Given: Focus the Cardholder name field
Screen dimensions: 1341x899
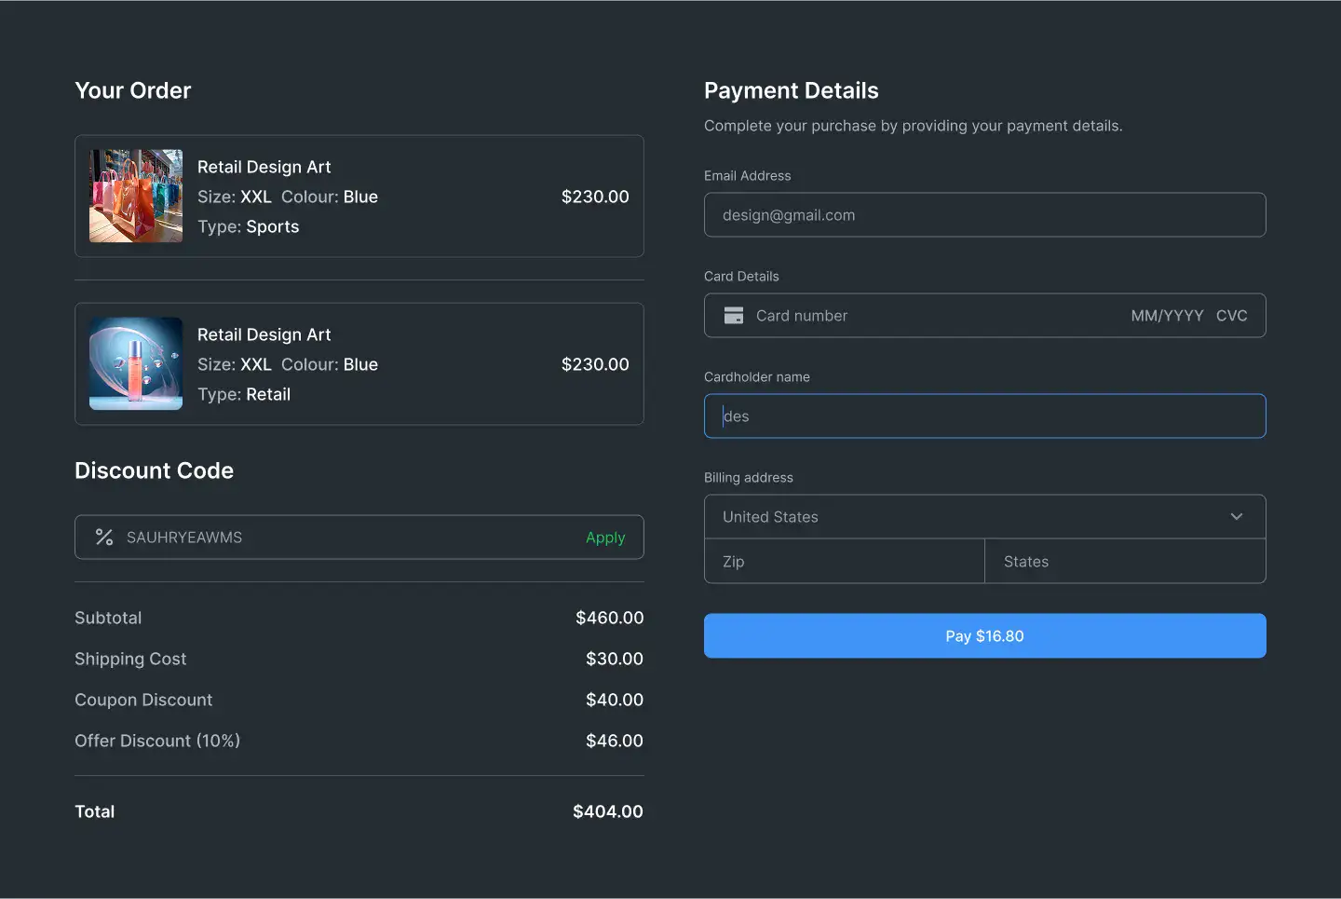Looking at the screenshot, I should click(x=984, y=416).
